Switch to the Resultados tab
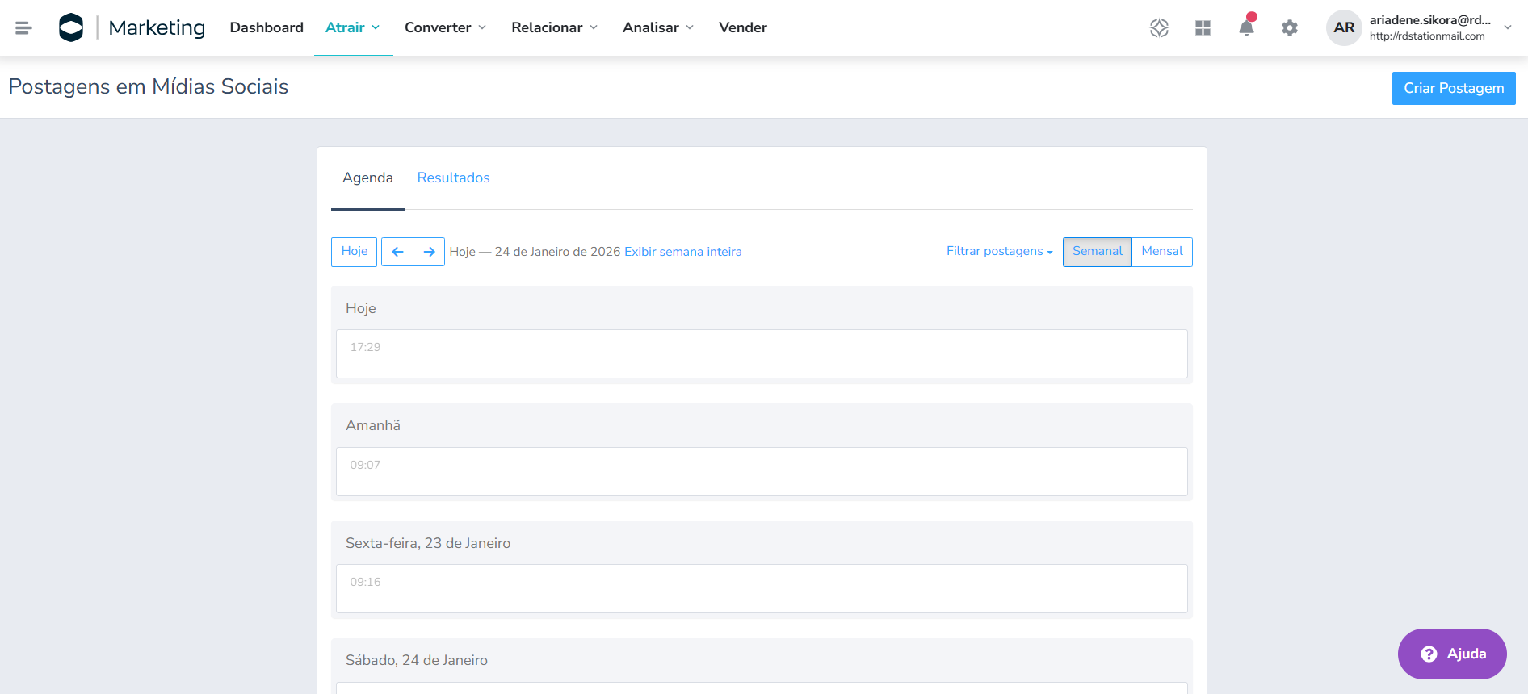Image resolution: width=1528 pixels, height=694 pixels. pos(453,178)
